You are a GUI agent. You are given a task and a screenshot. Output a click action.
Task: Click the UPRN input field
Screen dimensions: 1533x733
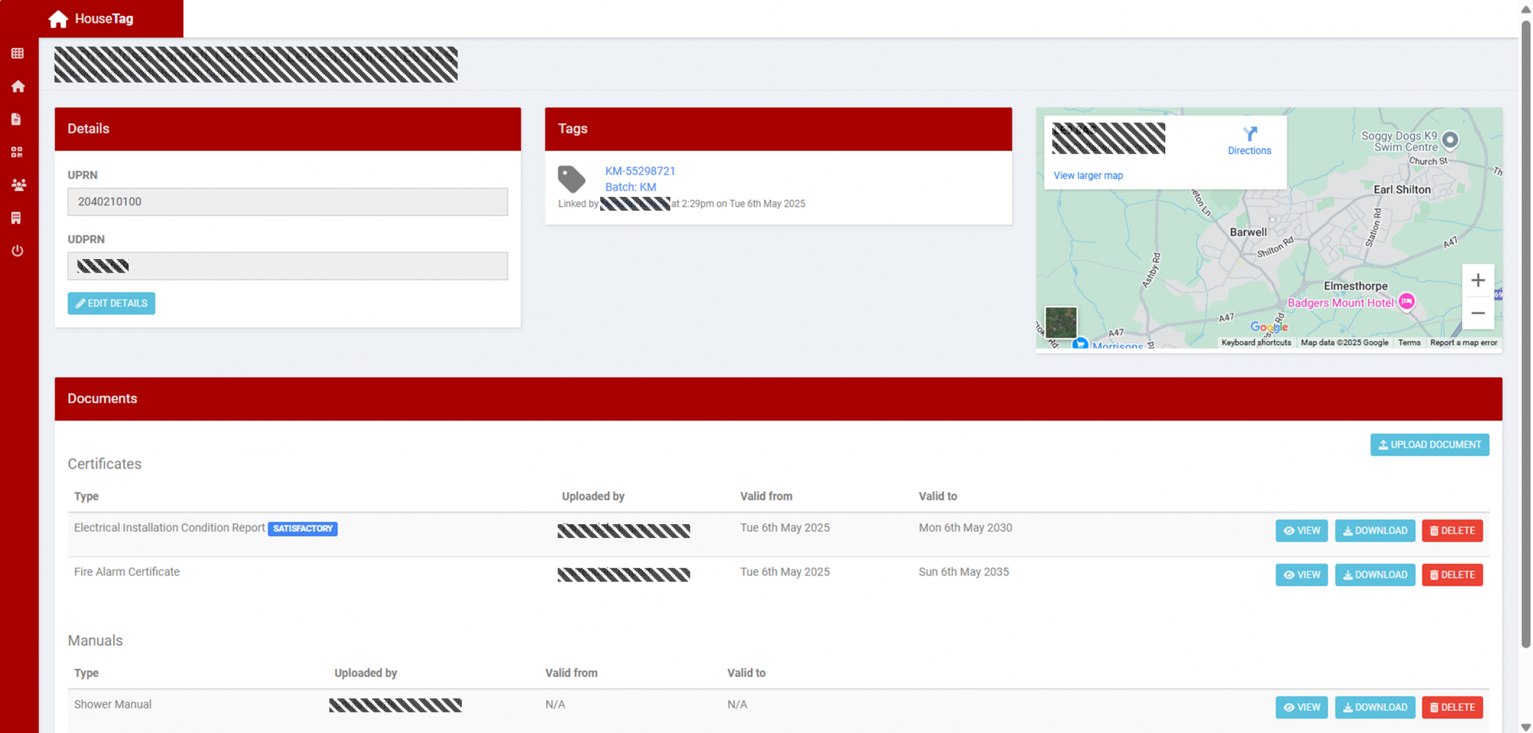pyautogui.click(x=287, y=202)
